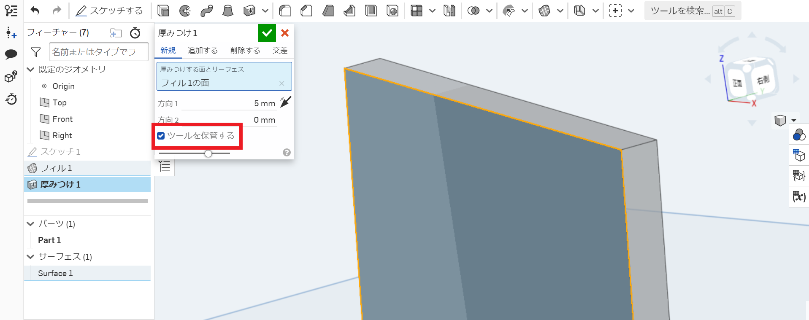Viewport: 809px width, 320px height.
Task: Click the Chamfer tool icon
Action: (x=306, y=11)
